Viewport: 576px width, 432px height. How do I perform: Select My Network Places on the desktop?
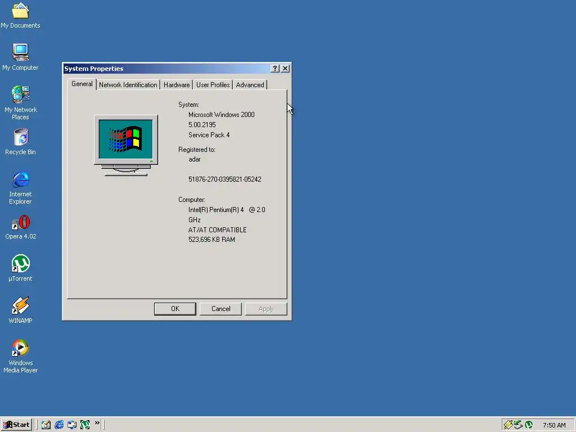[x=20, y=103]
